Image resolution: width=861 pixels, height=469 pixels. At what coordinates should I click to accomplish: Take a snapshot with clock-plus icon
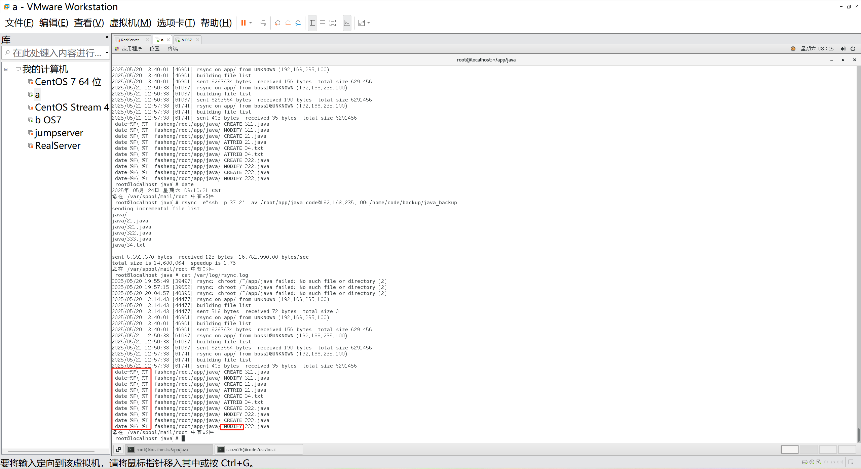(277, 23)
